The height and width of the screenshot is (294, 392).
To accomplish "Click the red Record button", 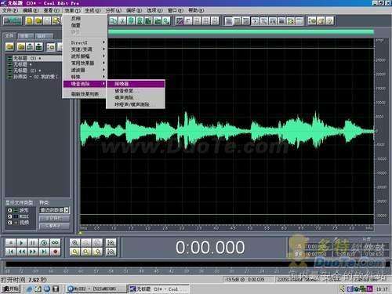I will (x=55, y=252).
